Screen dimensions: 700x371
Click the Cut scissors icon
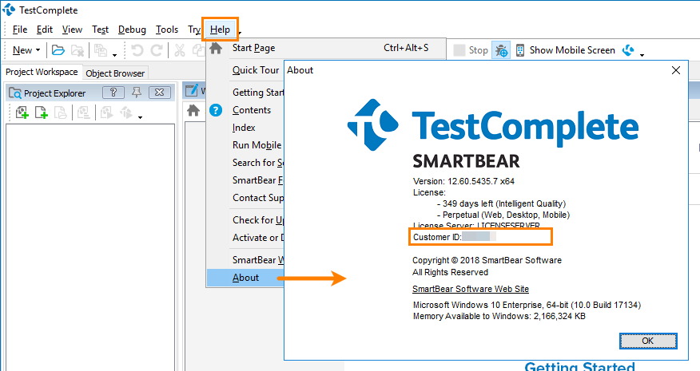180,50
